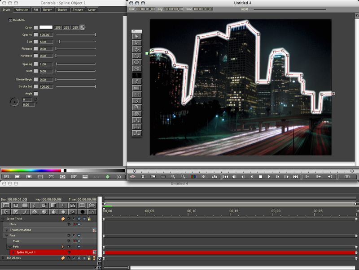Select the scissors cut tool
This screenshot has width=359, height=270.
(137, 69)
